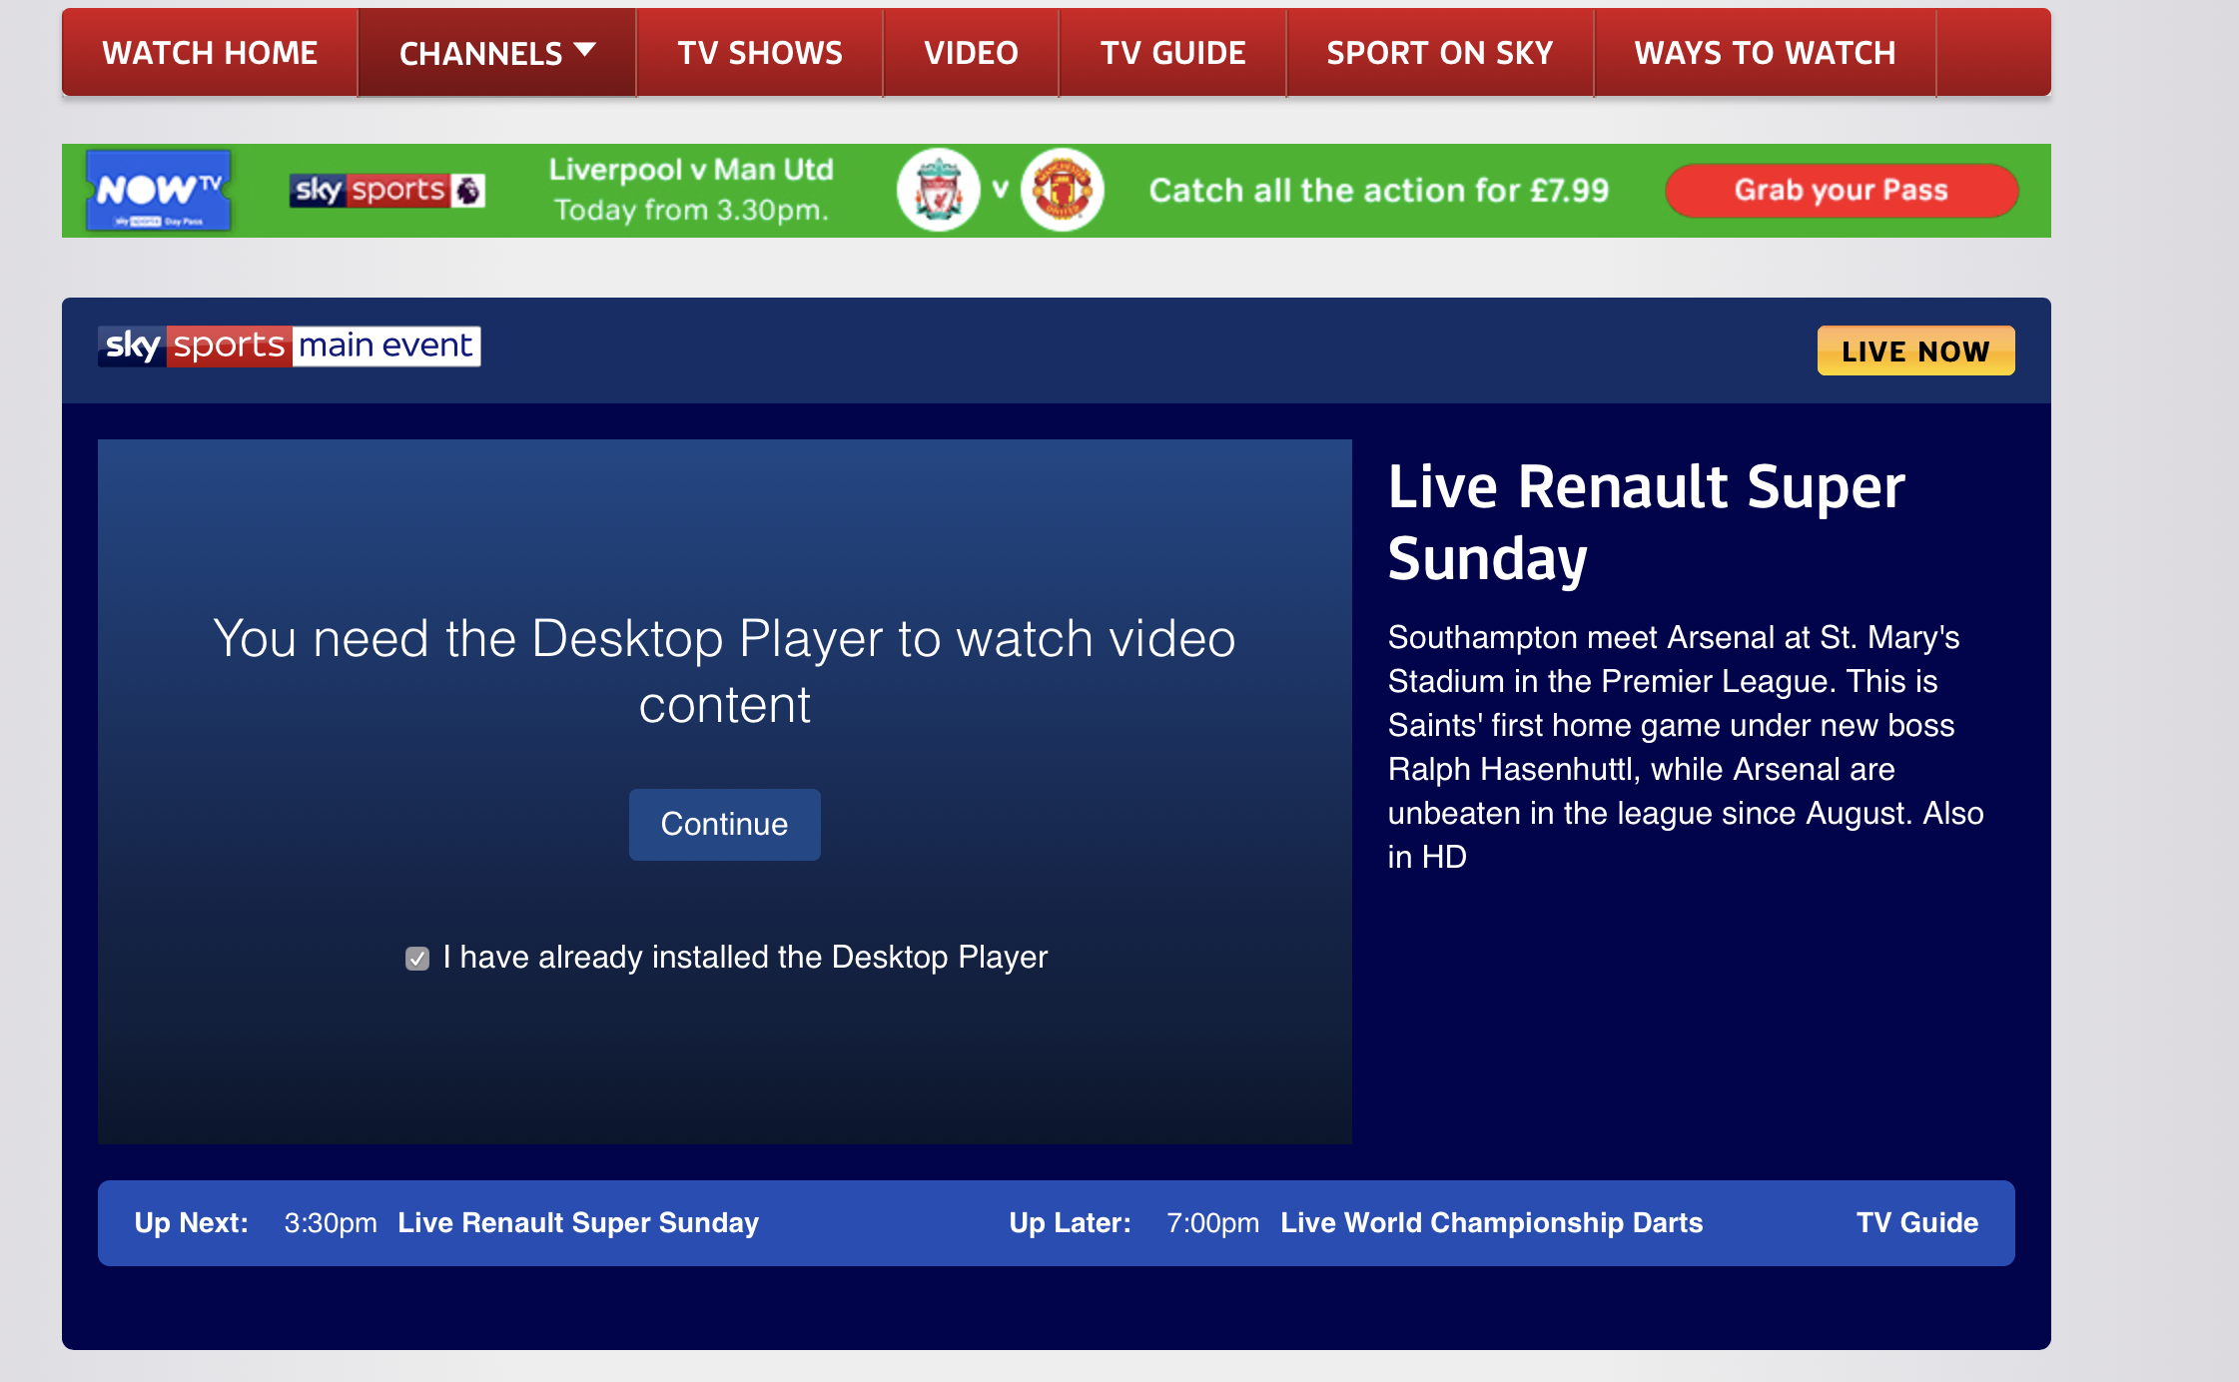The image size is (2239, 1382).
Task: Click the 'Up Later:' label
Action: click(1070, 1223)
